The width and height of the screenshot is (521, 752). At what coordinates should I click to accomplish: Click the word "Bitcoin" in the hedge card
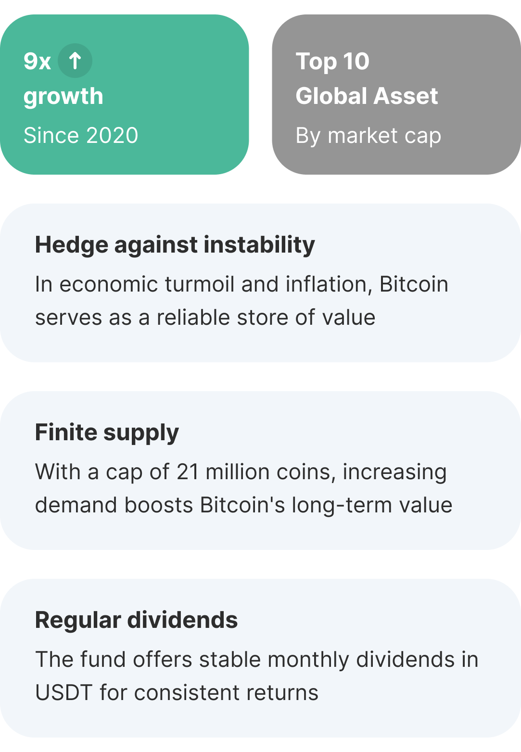click(x=414, y=284)
